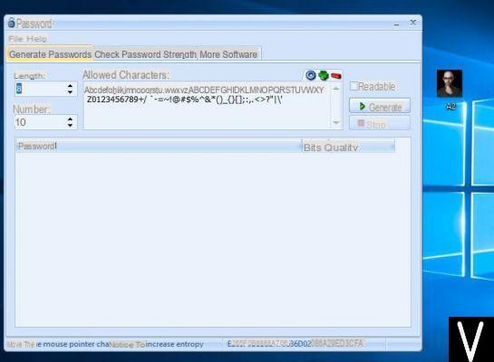Screen dimensions: 494x362
Task: Close the Password window
Action: tap(413, 23)
